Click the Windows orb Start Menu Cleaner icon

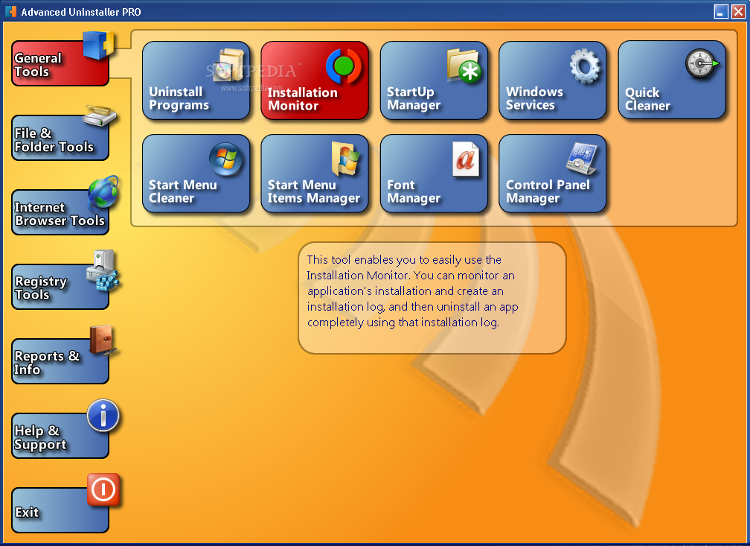click(225, 159)
